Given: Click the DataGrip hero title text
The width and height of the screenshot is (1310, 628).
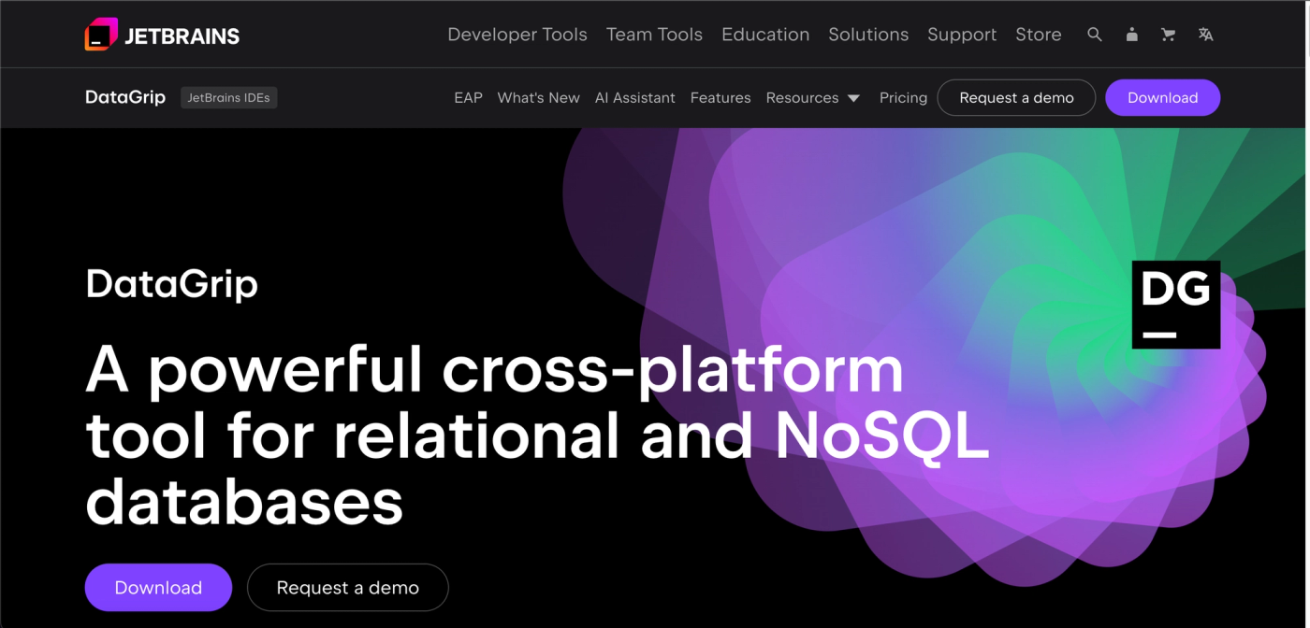Looking at the screenshot, I should [172, 284].
